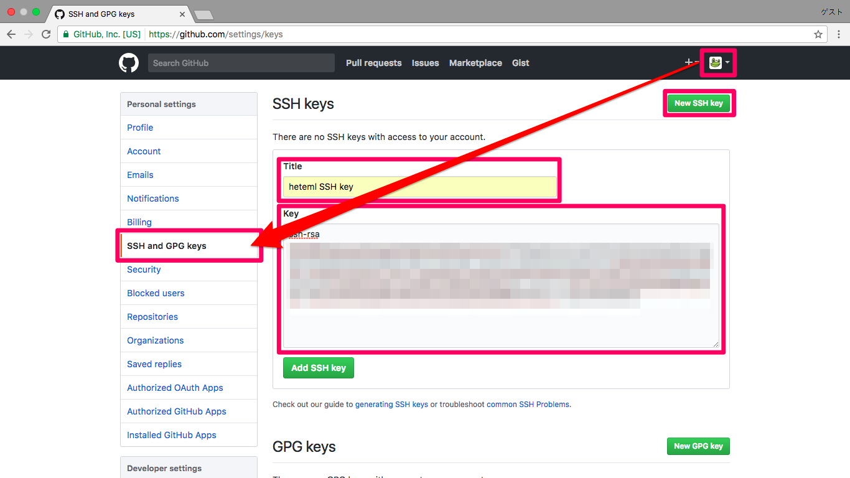Click the browser back arrow
The width and height of the screenshot is (850, 478).
click(11, 34)
